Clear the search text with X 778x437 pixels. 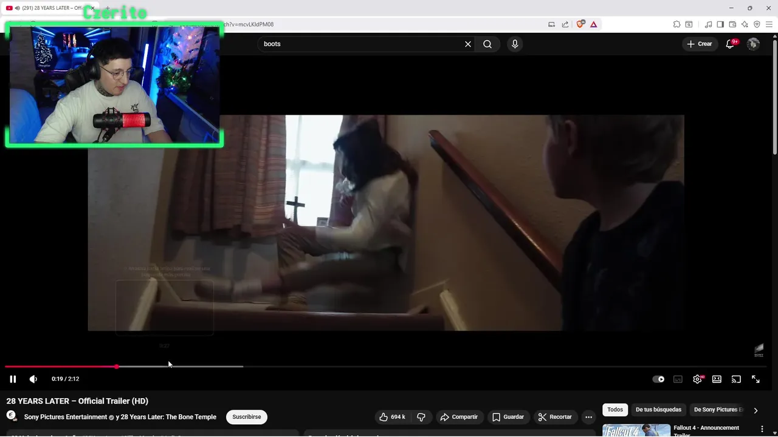[x=468, y=44]
